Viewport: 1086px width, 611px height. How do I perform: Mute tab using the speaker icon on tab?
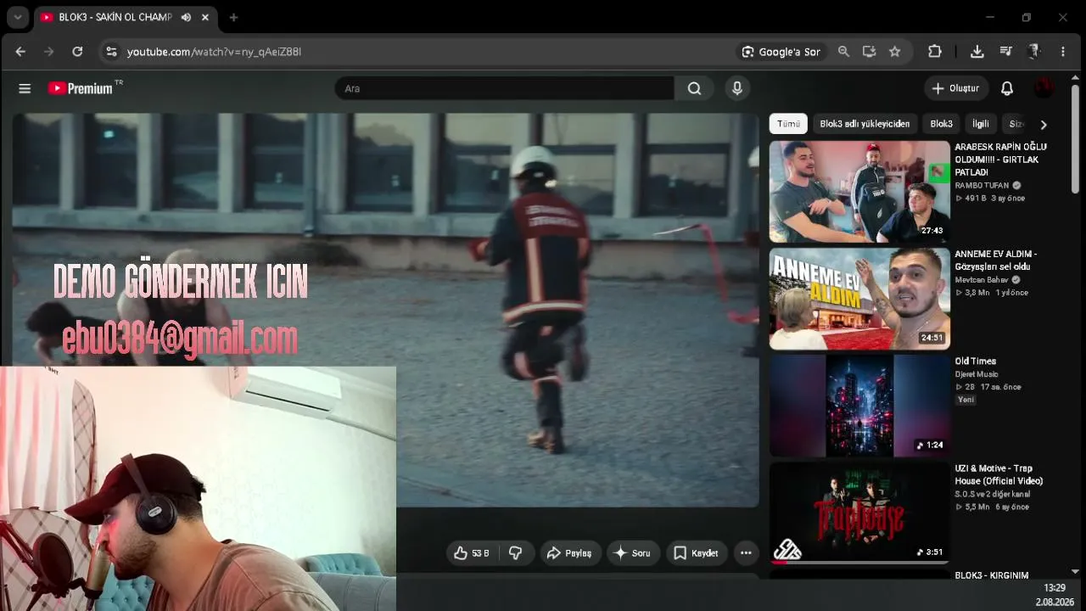(x=186, y=17)
